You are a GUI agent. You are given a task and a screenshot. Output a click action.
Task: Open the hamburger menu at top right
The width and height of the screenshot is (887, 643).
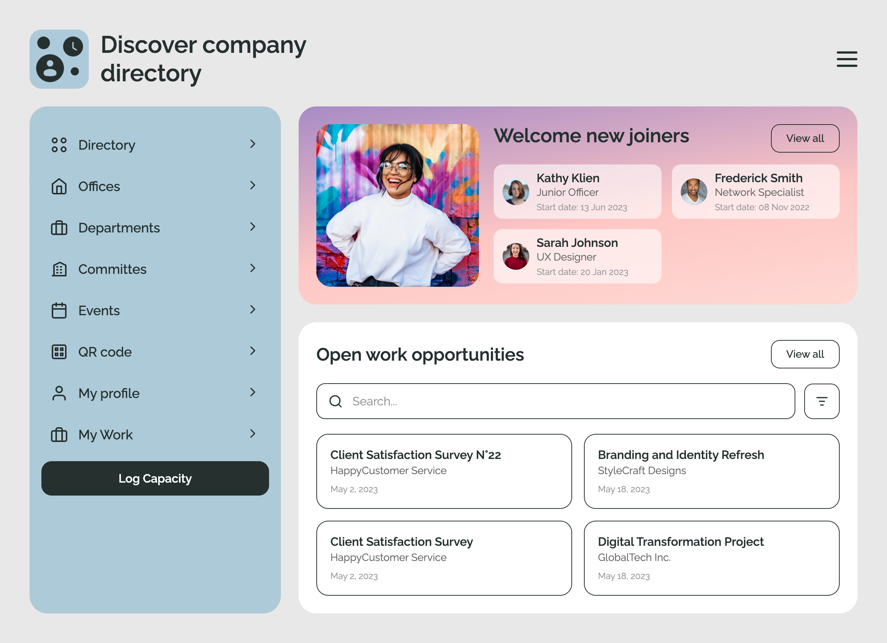tap(847, 59)
